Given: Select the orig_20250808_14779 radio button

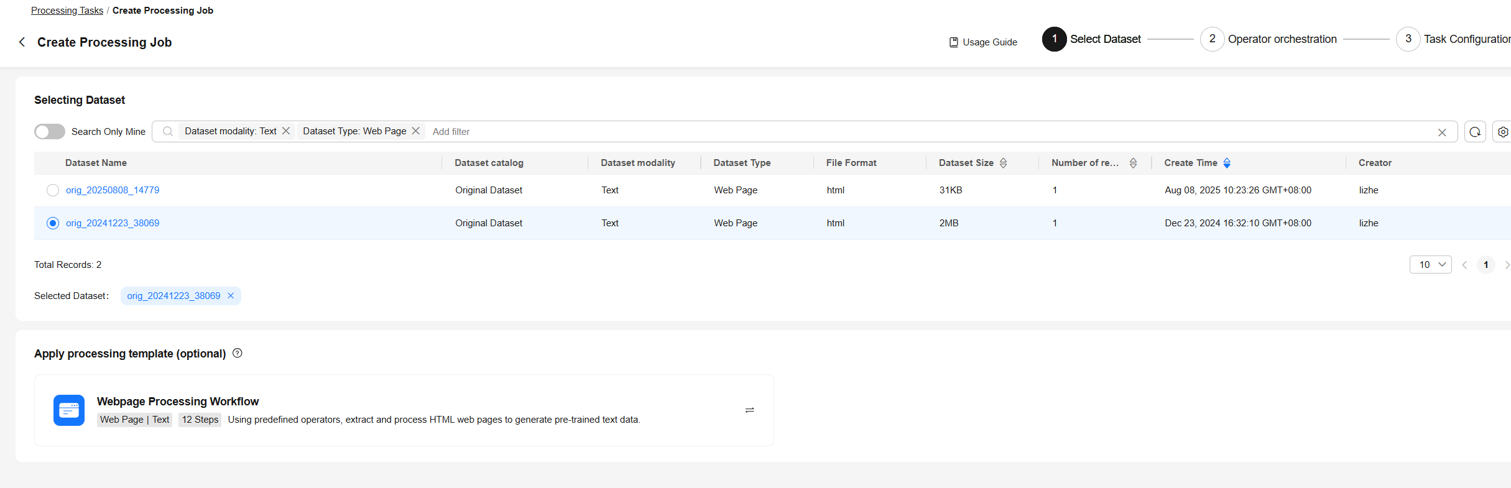Looking at the screenshot, I should (53, 190).
